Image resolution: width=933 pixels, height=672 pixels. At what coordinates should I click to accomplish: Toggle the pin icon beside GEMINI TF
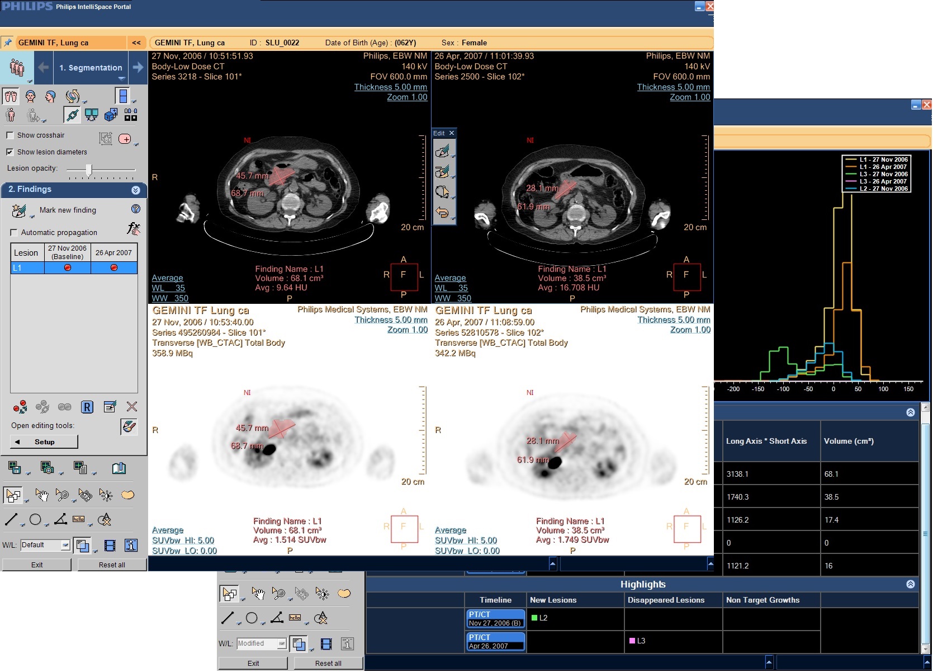click(8, 43)
